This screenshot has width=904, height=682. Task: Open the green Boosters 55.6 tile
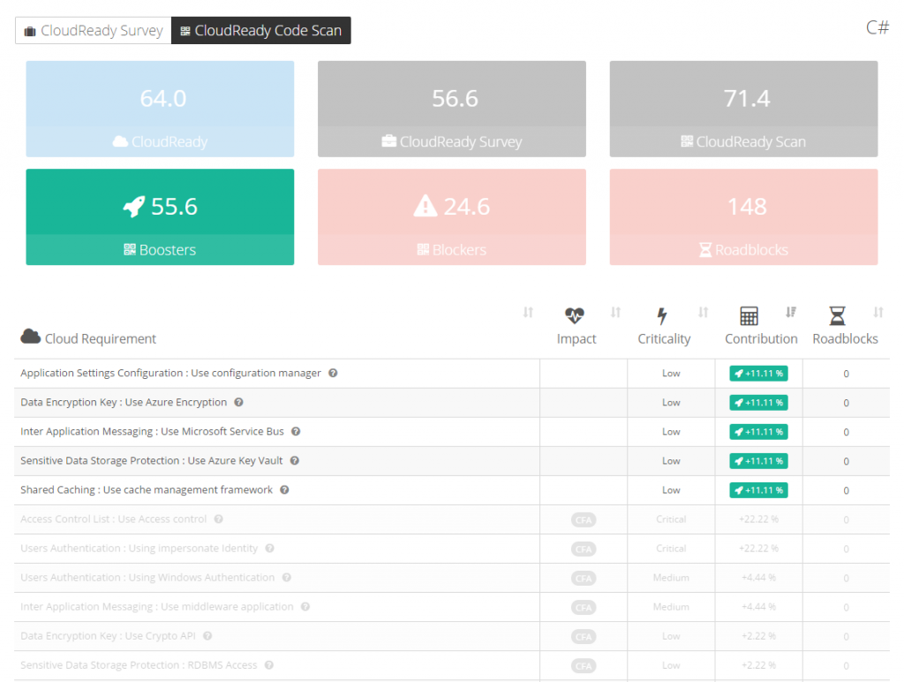160,216
